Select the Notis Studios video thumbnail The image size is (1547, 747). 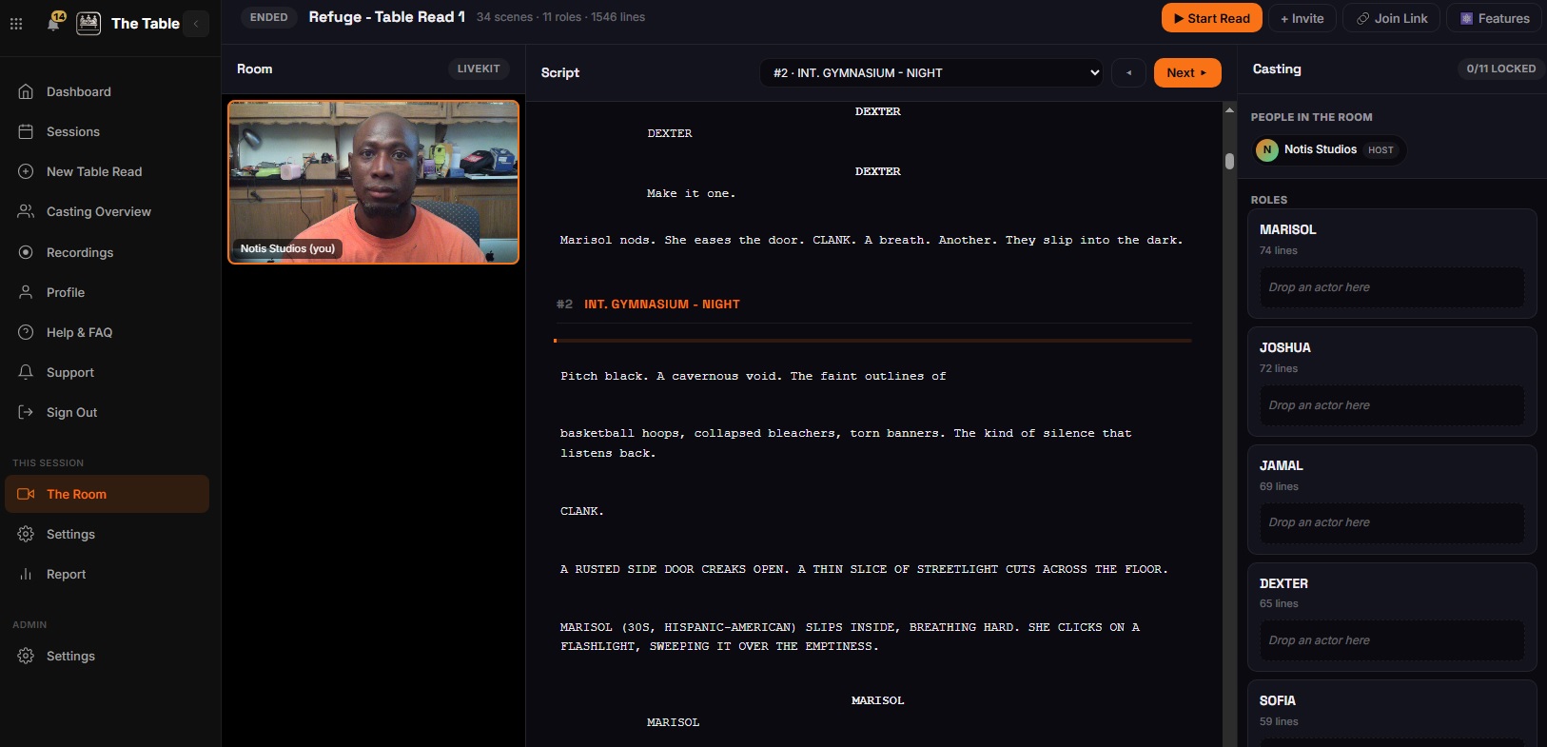374,182
